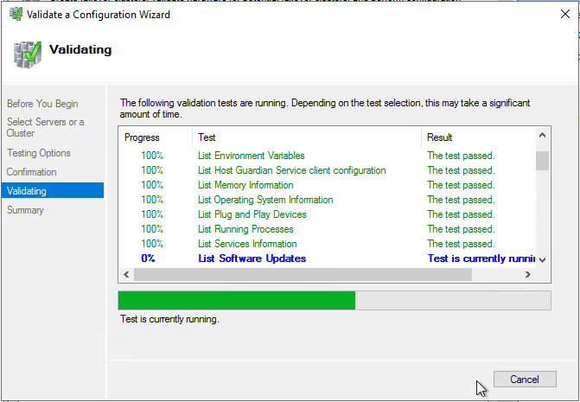Select the Before You Begin step

pos(42,104)
